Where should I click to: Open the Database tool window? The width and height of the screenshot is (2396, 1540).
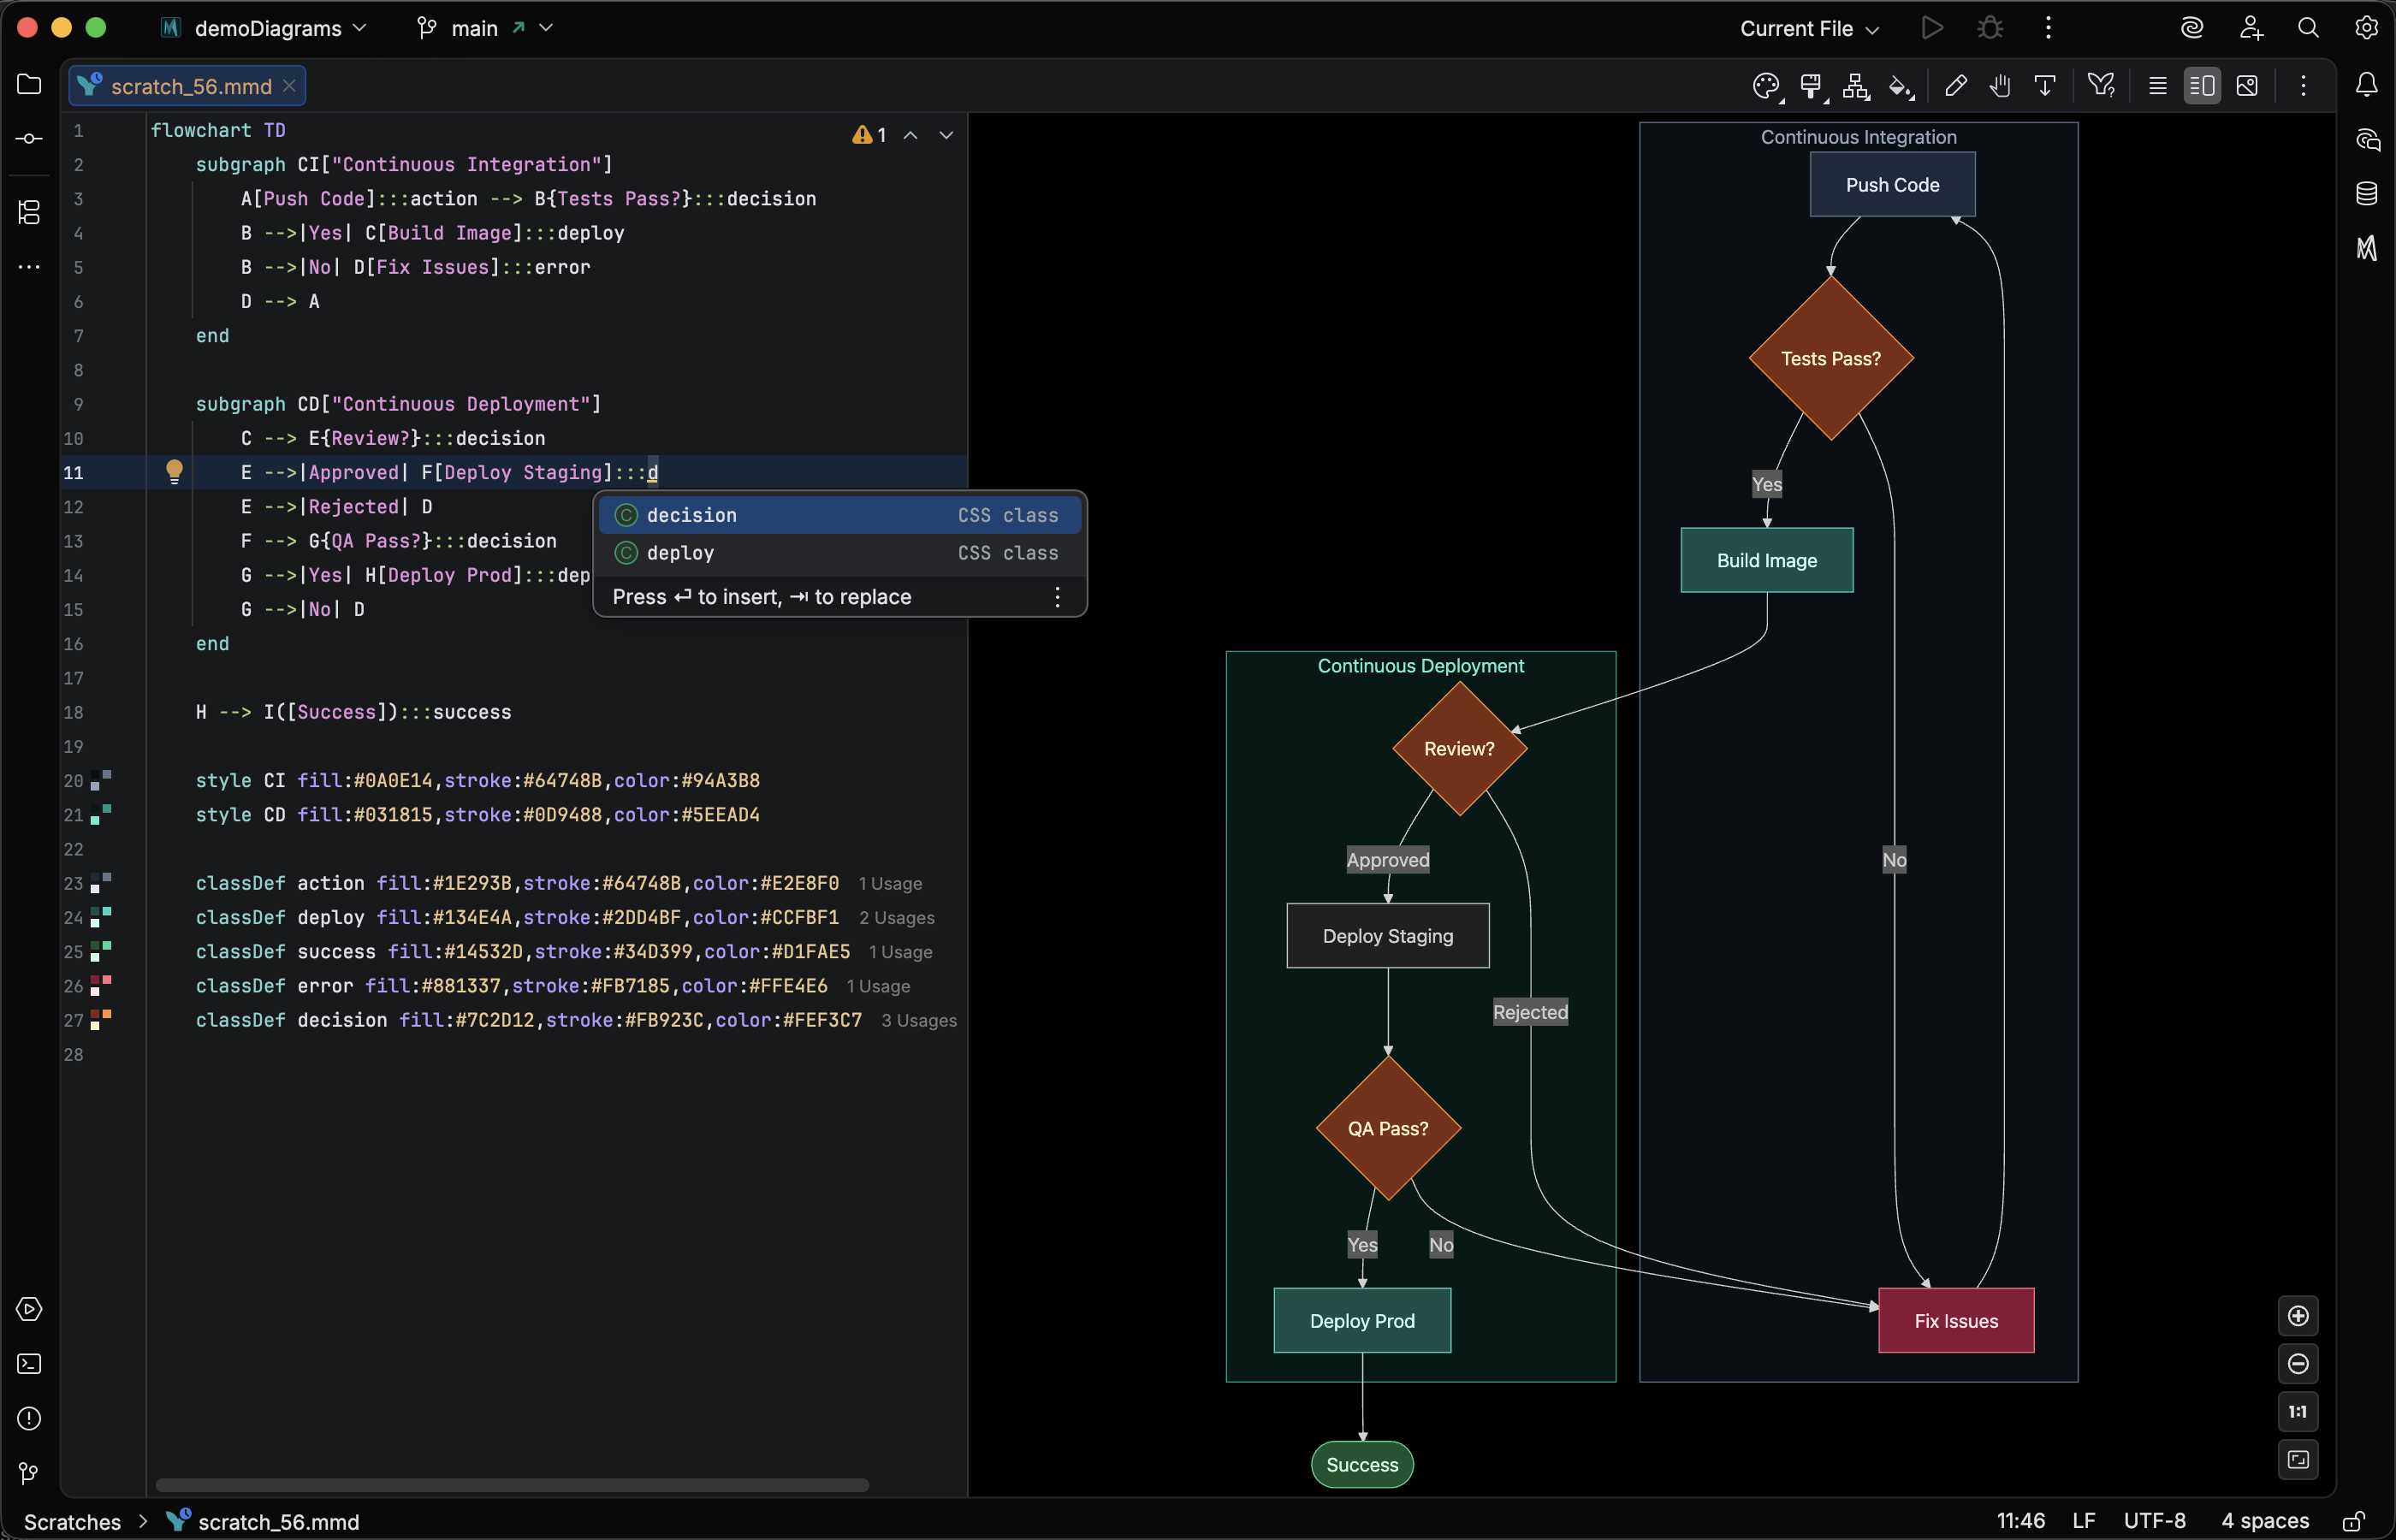[2368, 193]
